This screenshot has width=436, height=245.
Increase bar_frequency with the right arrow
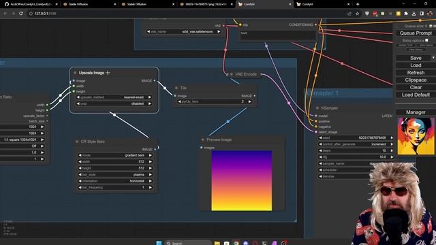(150, 188)
